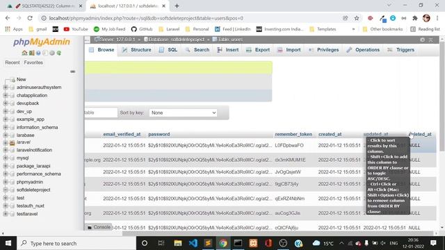Image resolution: width=445 pixels, height=250 pixels.
Task: Open GitHub bookmark
Action: click(142, 29)
